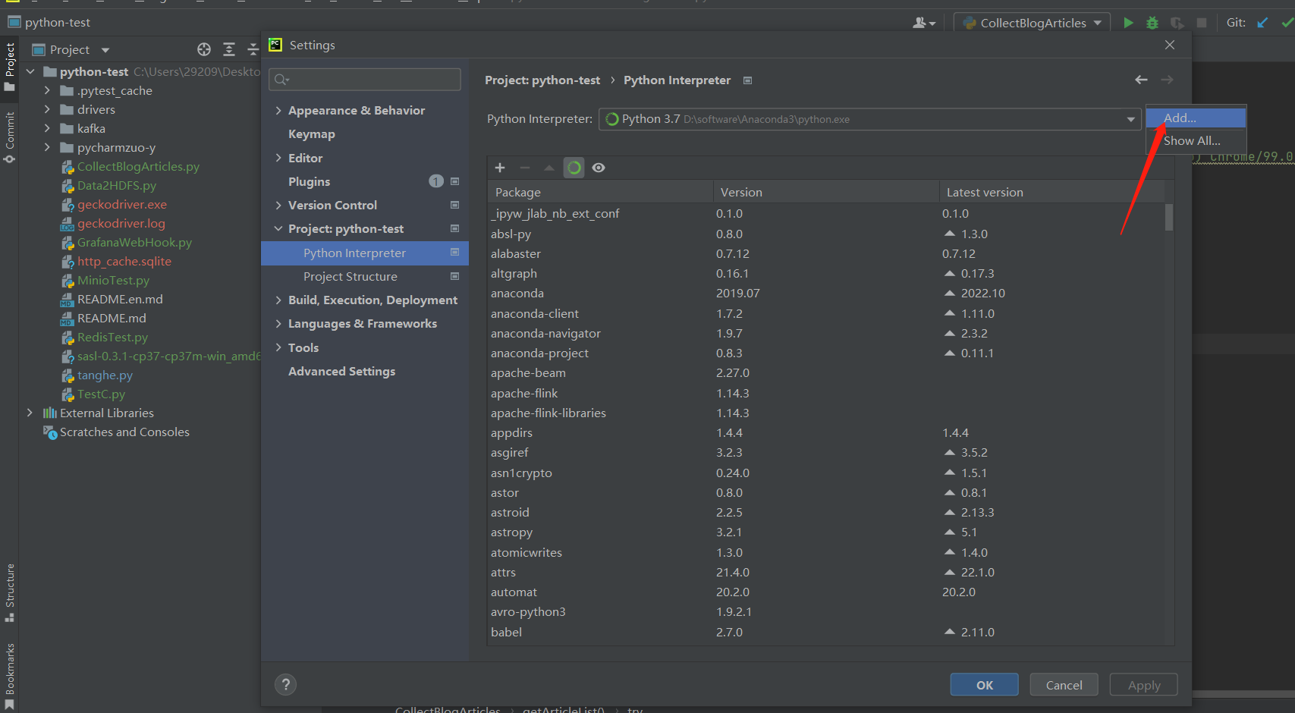Screen dimensions: 1295x713
Task: Click the Latest version column header
Action: pos(1051,192)
